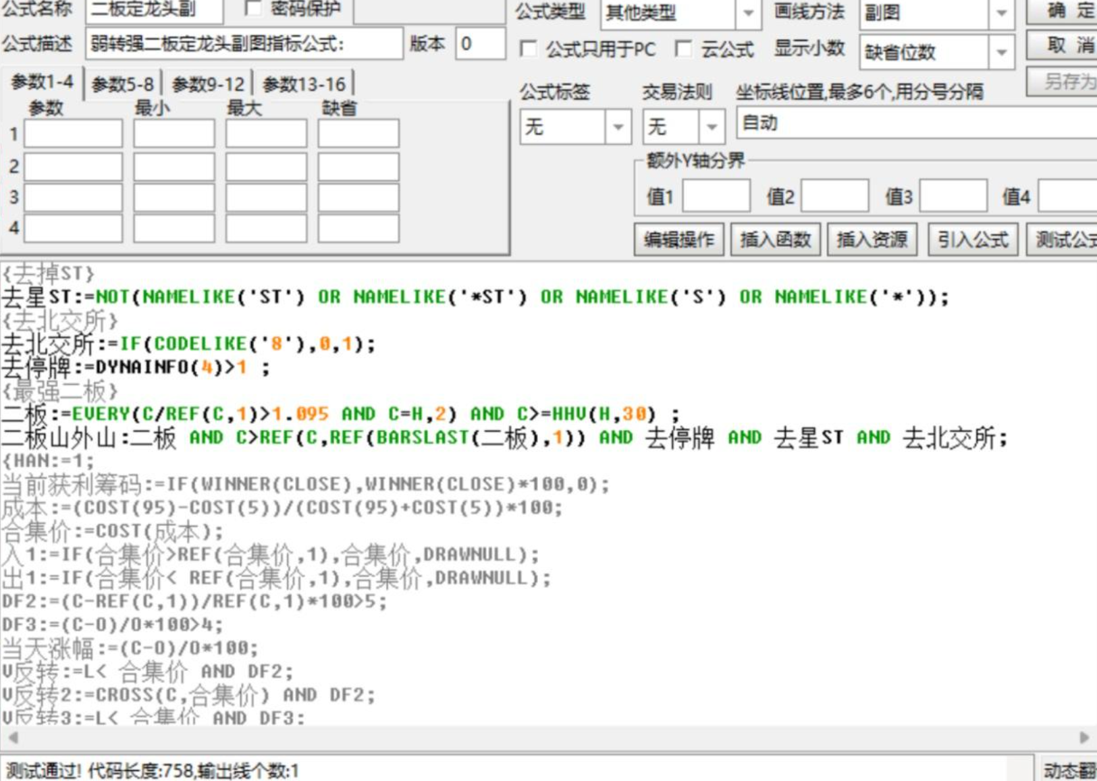Click the 取消 button
Screen dimensions: 1097x781
point(1063,46)
